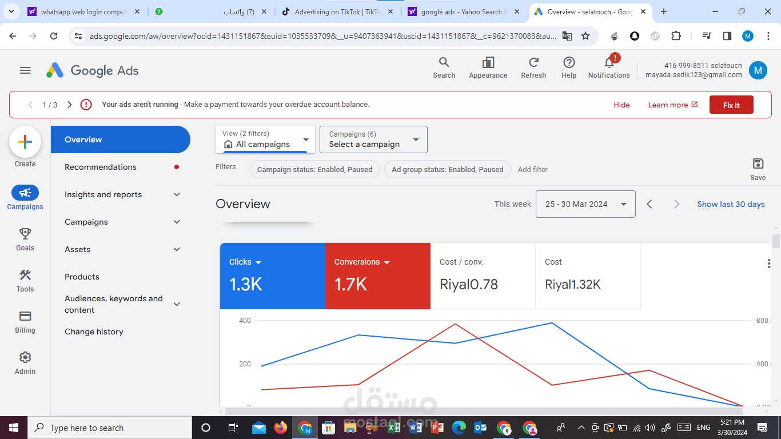Open the Learn more link in the banner
The width and height of the screenshot is (781, 439).
[x=673, y=105]
